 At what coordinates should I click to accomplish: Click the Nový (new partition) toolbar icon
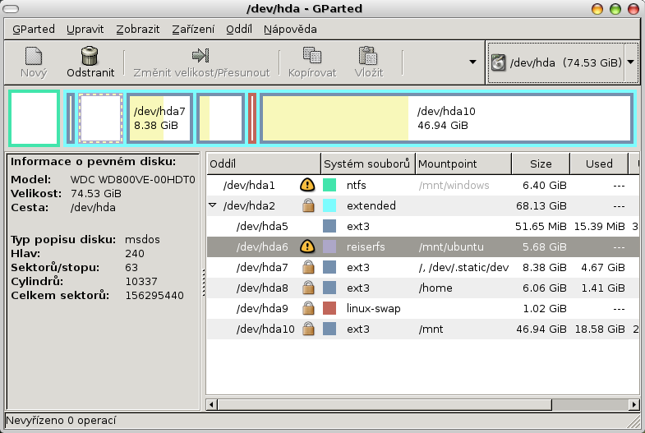[34, 56]
